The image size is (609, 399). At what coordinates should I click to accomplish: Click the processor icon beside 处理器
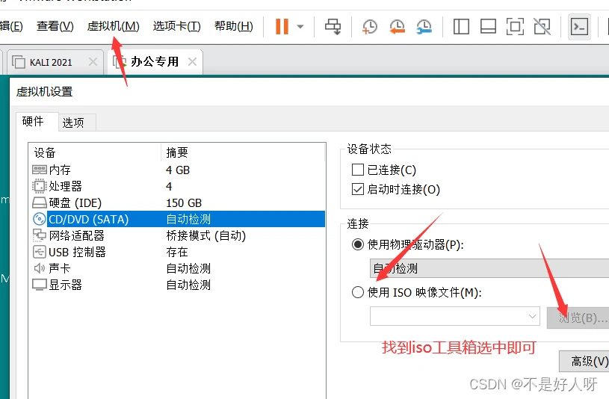(39, 186)
